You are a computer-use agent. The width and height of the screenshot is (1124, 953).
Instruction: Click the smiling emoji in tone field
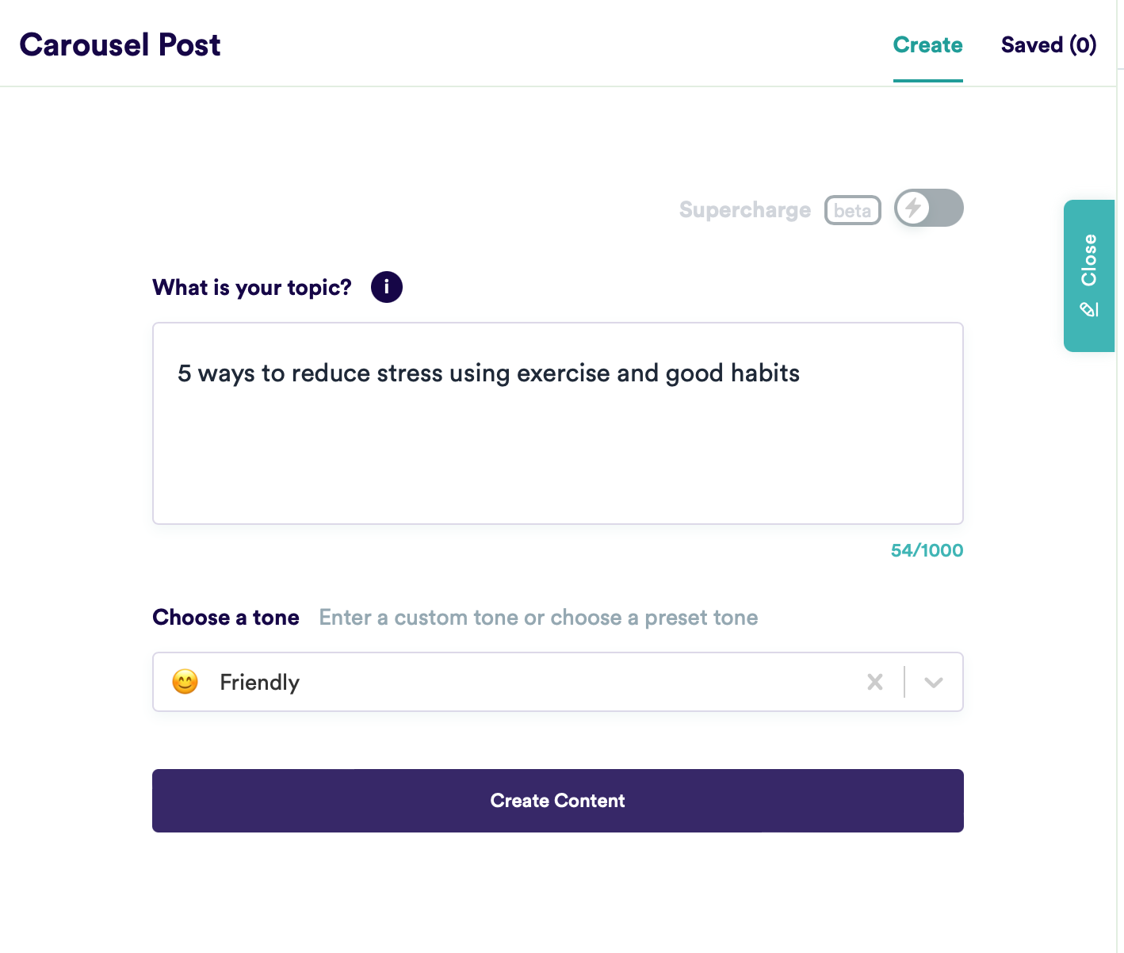tap(185, 682)
